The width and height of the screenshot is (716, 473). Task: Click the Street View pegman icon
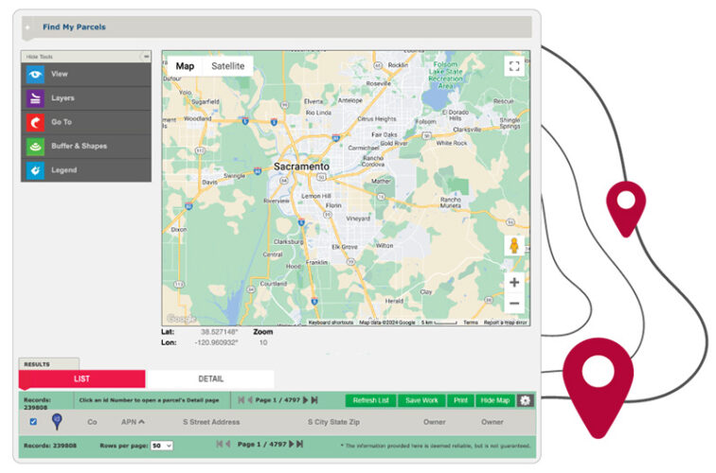pyautogui.click(x=513, y=245)
